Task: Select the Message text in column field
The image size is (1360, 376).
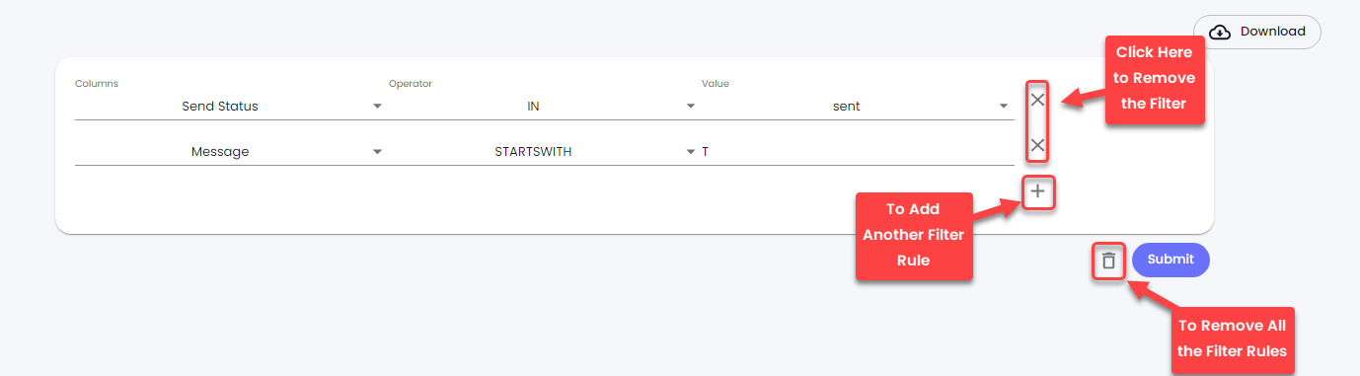Action: [220, 152]
